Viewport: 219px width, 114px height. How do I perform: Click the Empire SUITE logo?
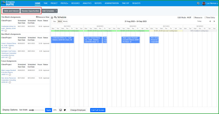8,3
